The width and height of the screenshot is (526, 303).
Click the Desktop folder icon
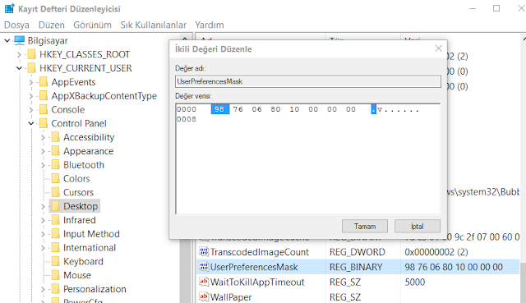(56, 206)
